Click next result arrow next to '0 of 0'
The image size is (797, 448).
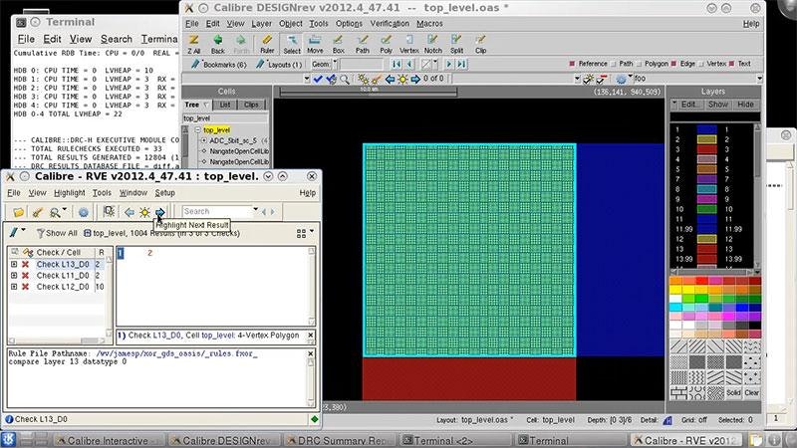tap(415, 79)
